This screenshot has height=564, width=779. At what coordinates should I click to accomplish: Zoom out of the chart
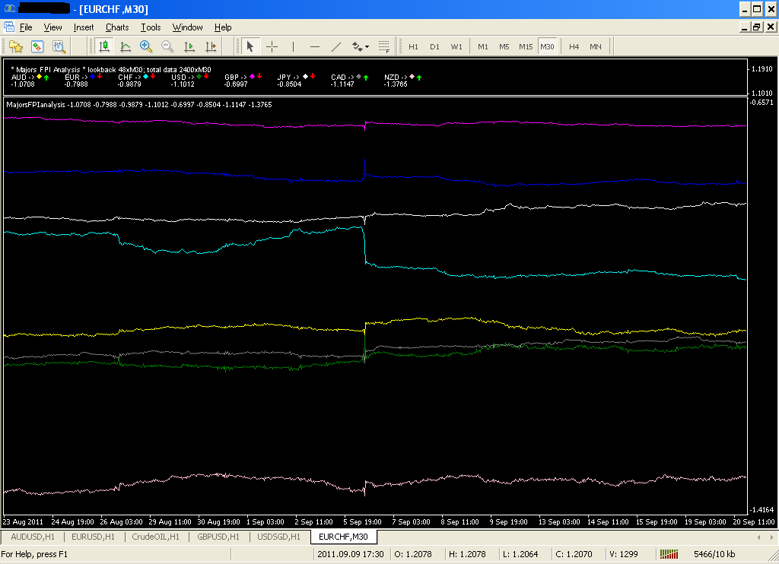point(167,46)
